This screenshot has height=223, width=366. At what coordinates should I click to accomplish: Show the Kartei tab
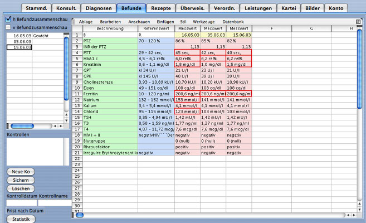pyautogui.click(x=289, y=8)
